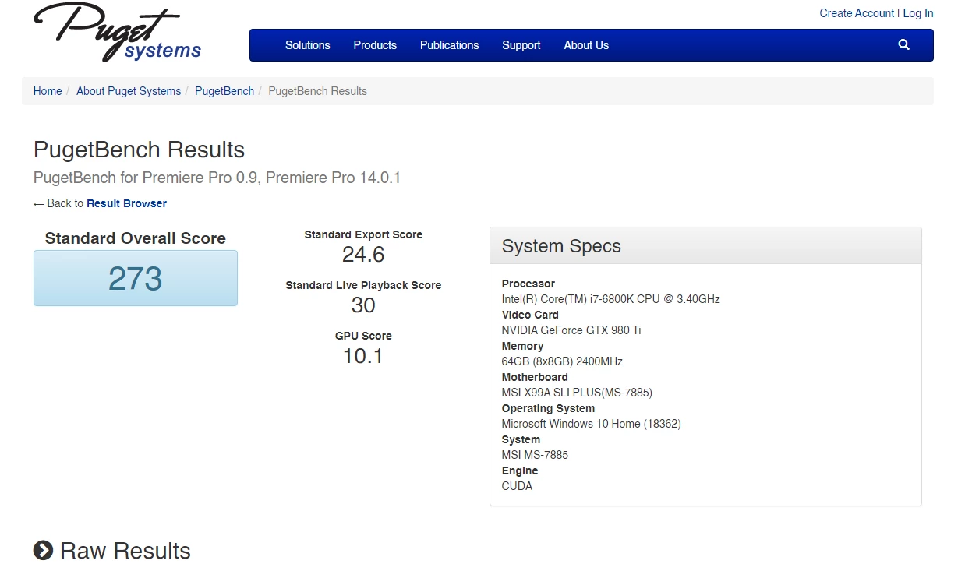The height and width of the screenshot is (585, 965).
Task: Click the Standard Live Playback Score label
Action: [363, 285]
